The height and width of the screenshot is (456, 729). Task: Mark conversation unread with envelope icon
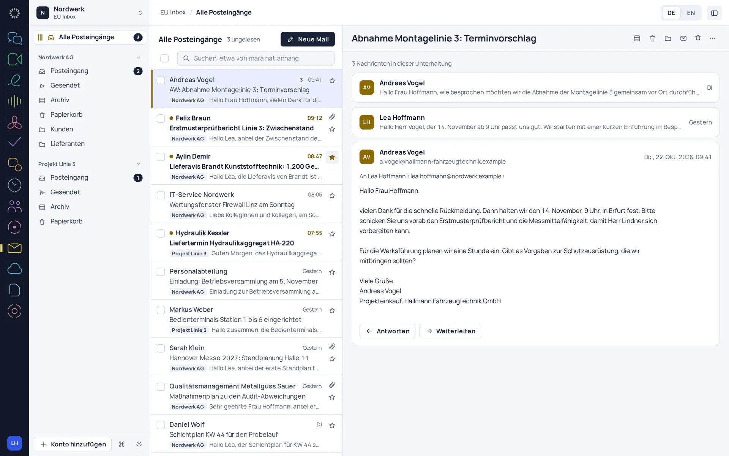(683, 38)
